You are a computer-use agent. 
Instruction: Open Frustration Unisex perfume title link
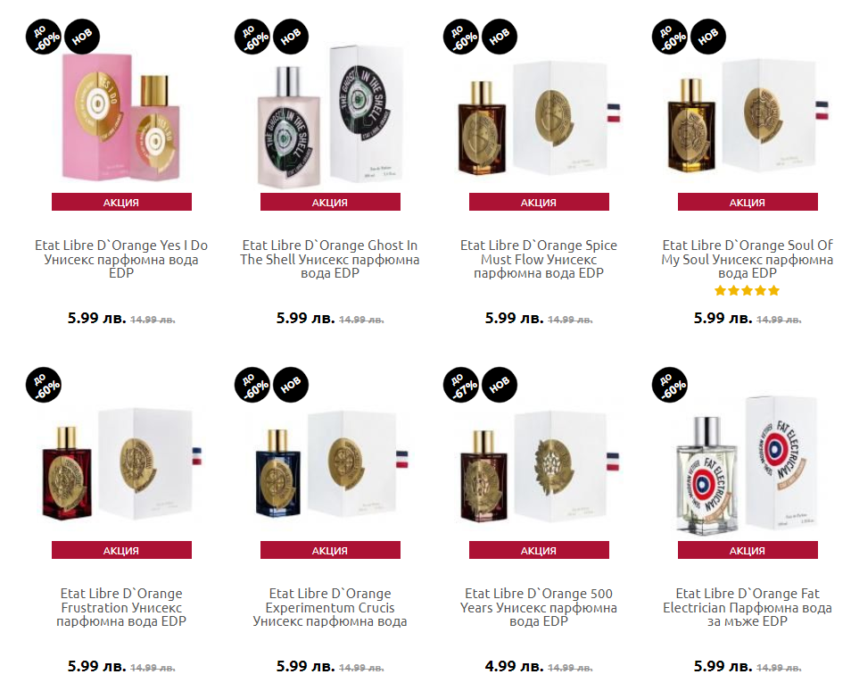(121, 607)
